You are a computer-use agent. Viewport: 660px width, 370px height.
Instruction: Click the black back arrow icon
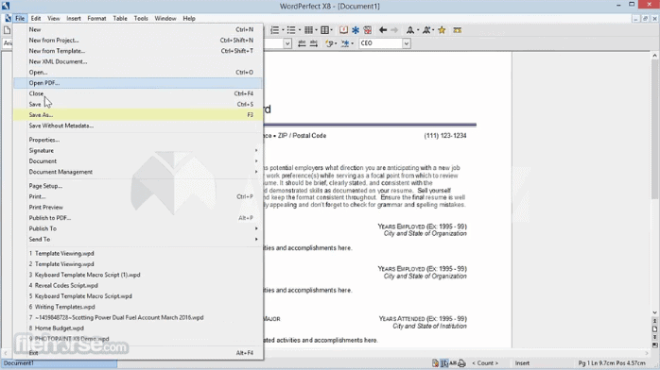pos(383,30)
